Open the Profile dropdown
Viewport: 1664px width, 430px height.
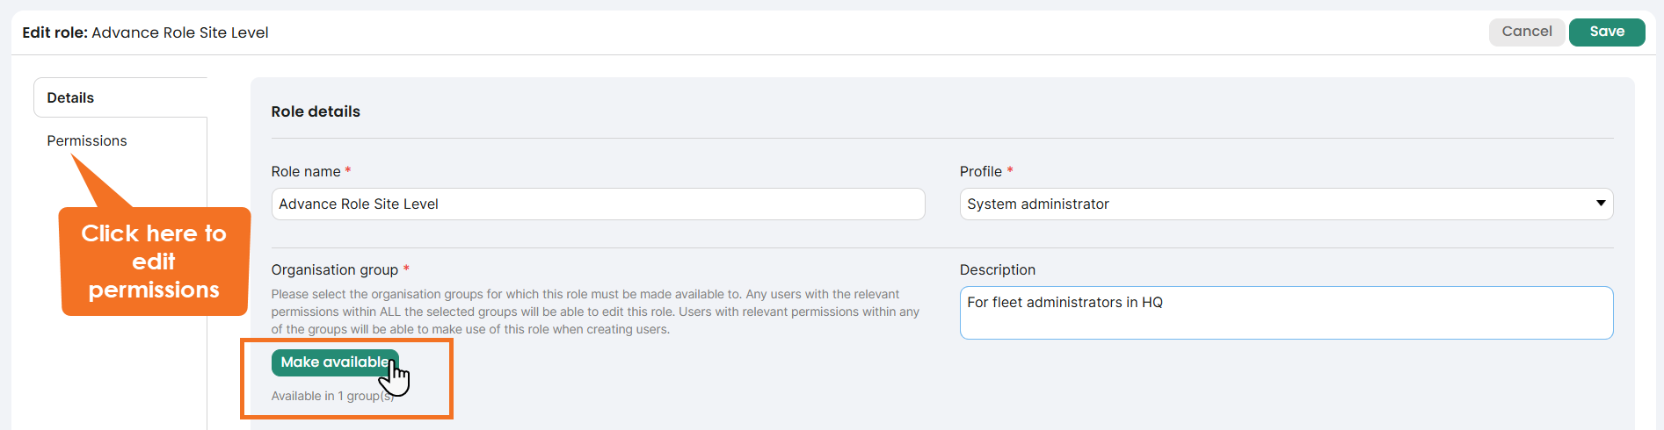[x=1286, y=204]
